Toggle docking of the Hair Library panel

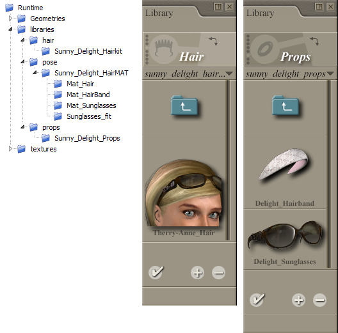218,6
